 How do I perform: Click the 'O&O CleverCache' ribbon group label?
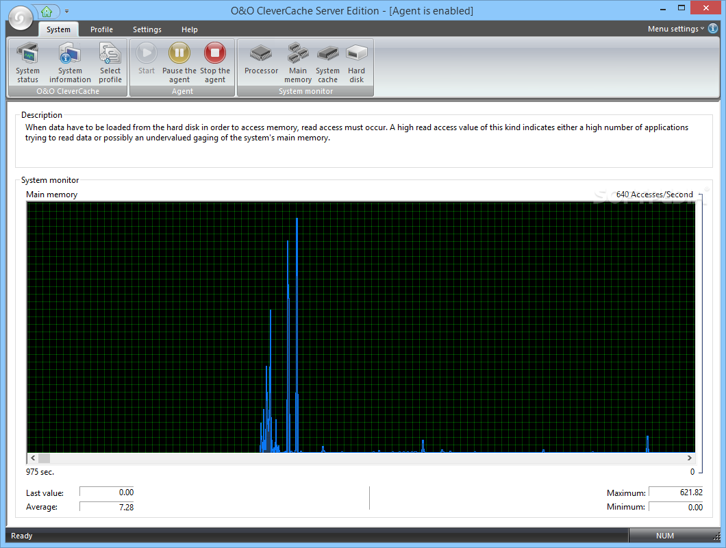click(x=68, y=91)
